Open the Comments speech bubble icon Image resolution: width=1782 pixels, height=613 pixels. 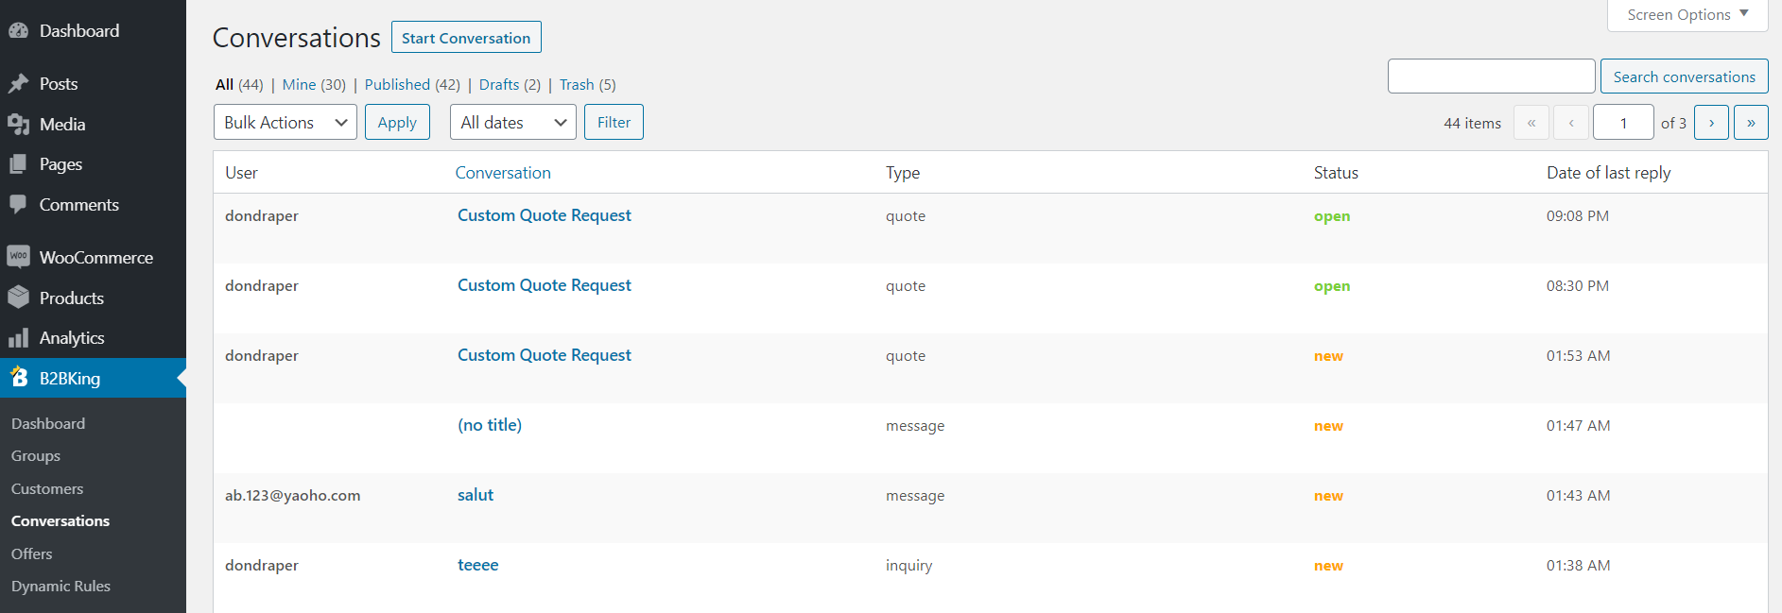(18, 205)
